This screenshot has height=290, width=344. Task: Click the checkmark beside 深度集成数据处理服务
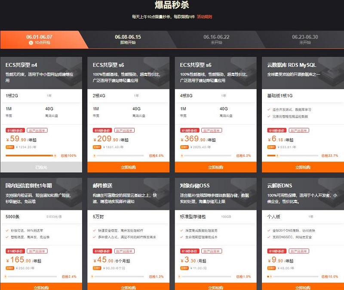(x=181, y=231)
